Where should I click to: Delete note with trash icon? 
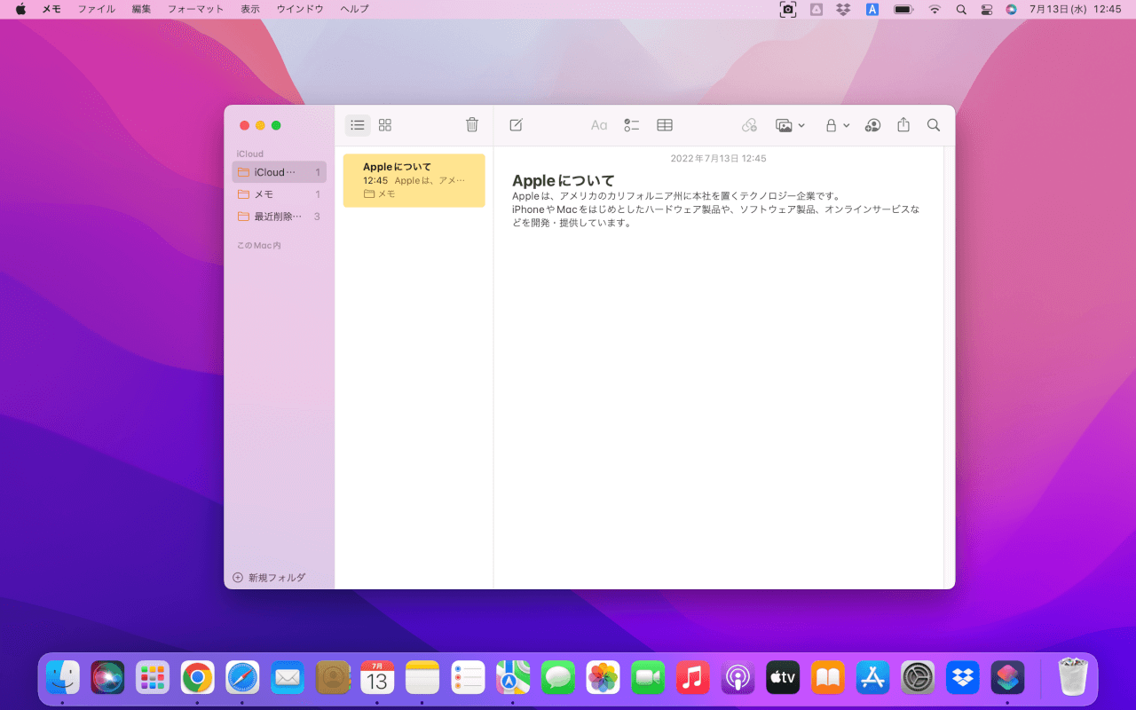point(472,125)
